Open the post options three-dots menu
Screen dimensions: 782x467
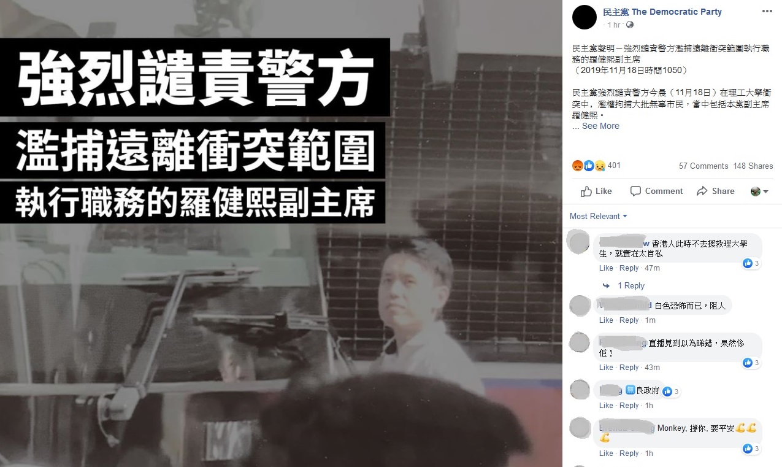pyautogui.click(x=767, y=12)
